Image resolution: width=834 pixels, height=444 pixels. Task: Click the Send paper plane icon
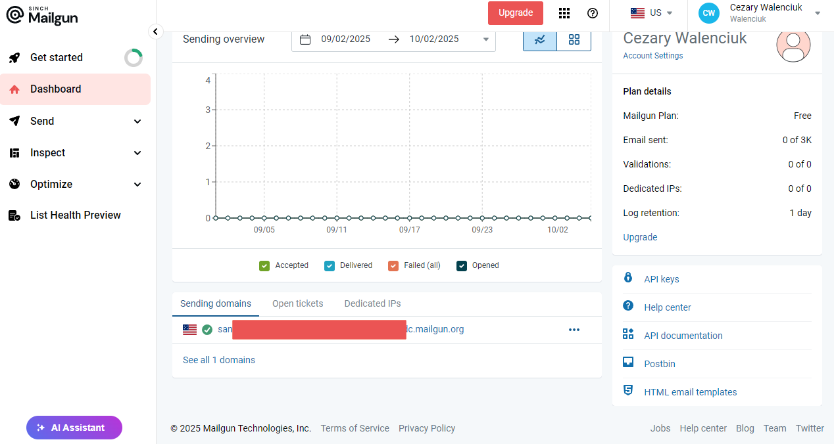14,121
